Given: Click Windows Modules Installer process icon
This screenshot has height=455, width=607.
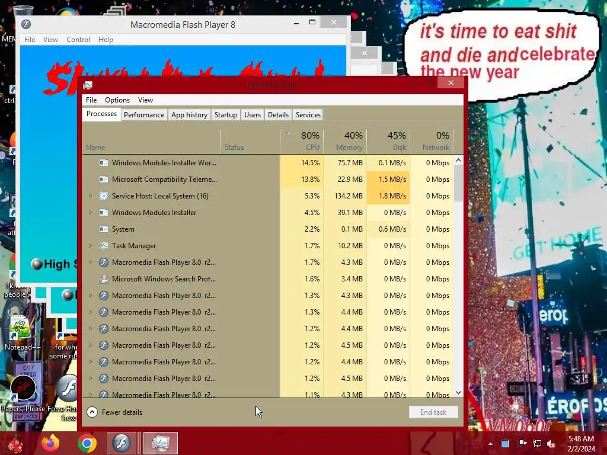Looking at the screenshot, I should 103,213.
